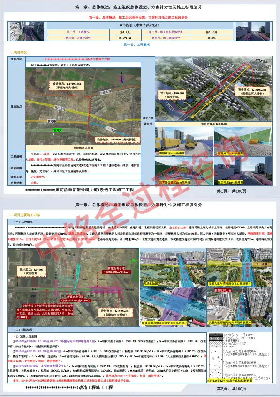This screenshot has width=280, height=397.
Task: Click the 设计起点 K0+000 callout on page-two map
Action: pyautogui.click(x=31, y=272)
